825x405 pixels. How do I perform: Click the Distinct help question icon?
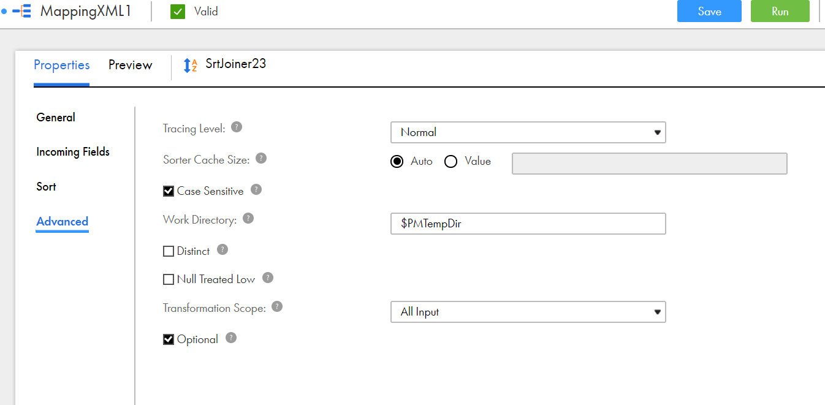(x=222, y=250)
